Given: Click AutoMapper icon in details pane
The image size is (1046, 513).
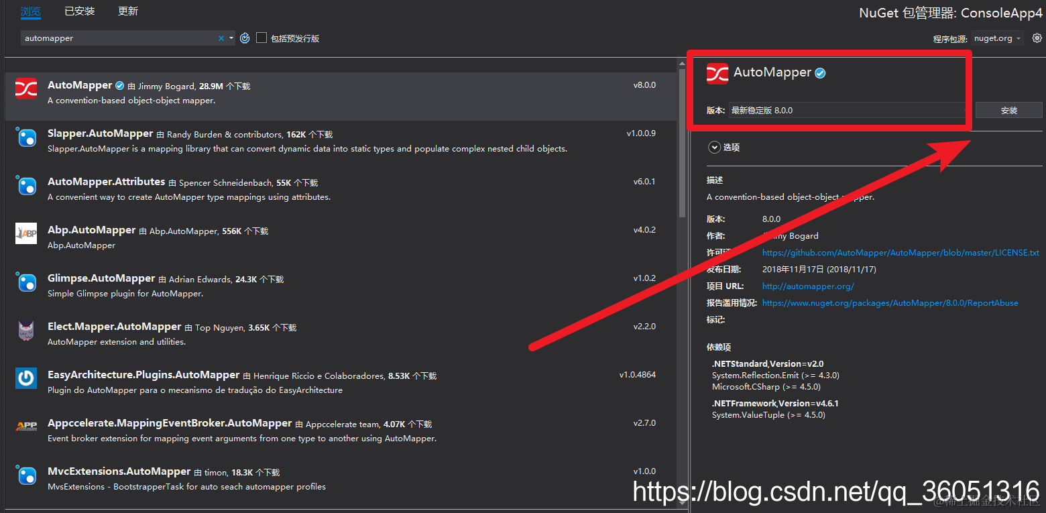Looking at the screenshot, I should (717, 73).
